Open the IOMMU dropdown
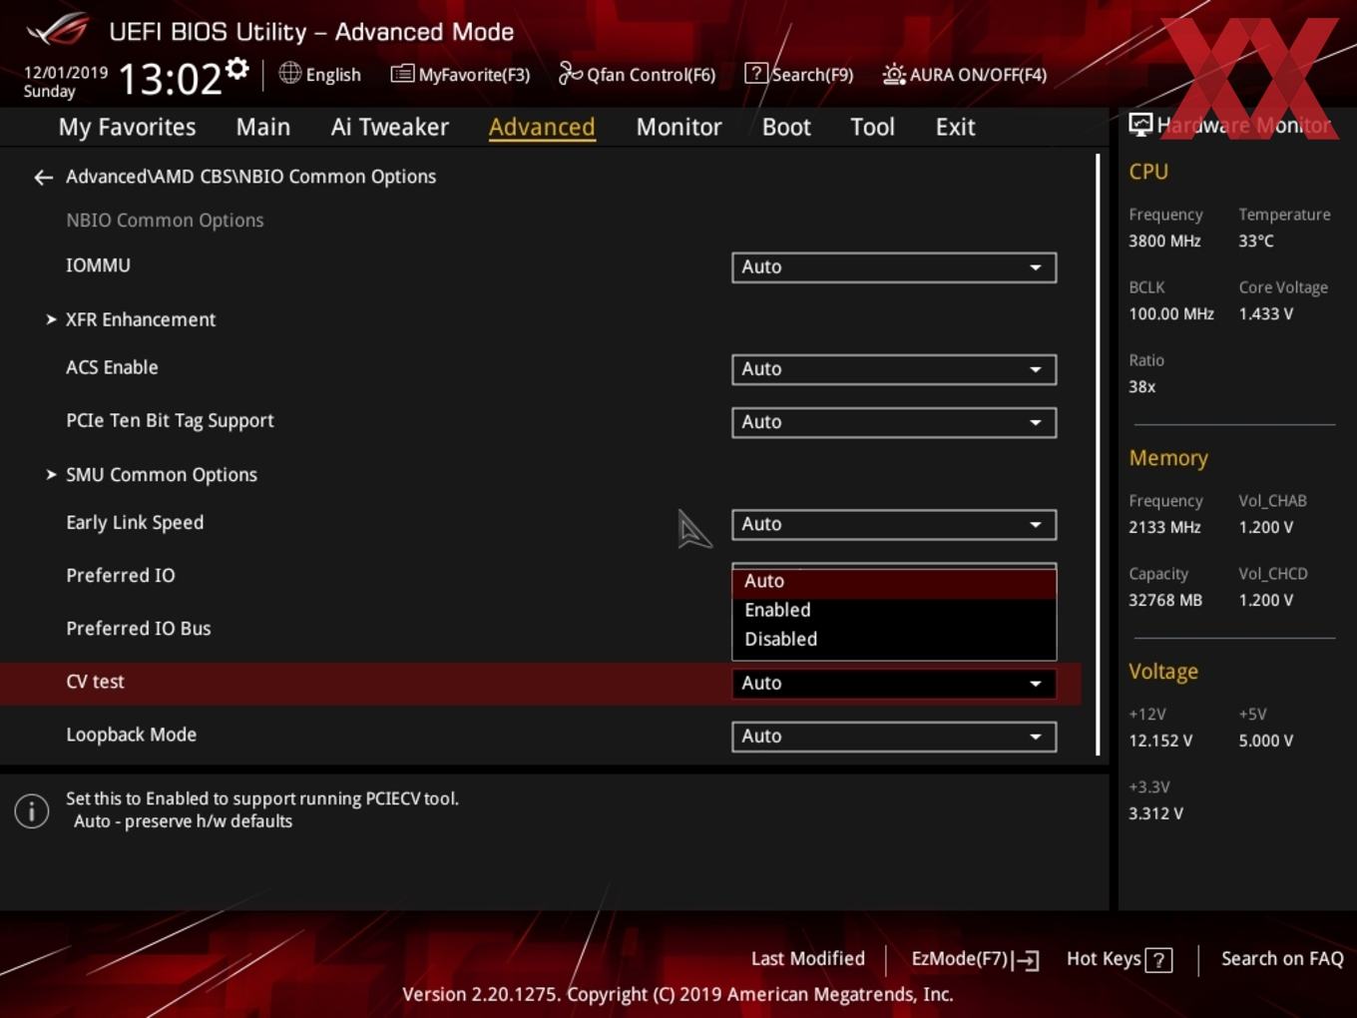Viewport: 1357px width, 1018px height. (894, 267)
